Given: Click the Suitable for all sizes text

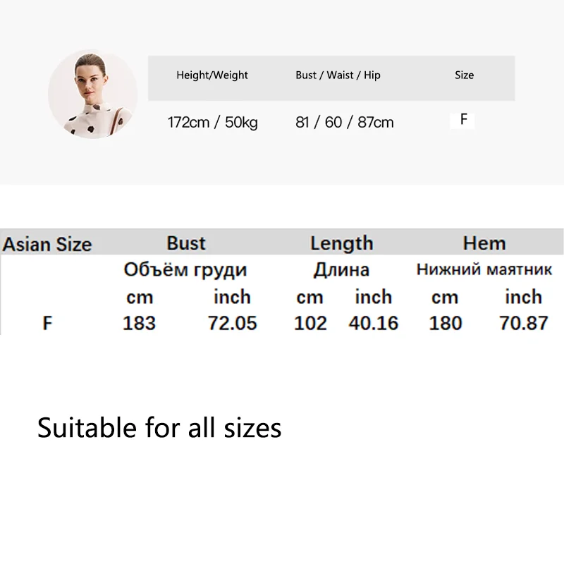Looking at the screenshot, I should click(159, 428).
